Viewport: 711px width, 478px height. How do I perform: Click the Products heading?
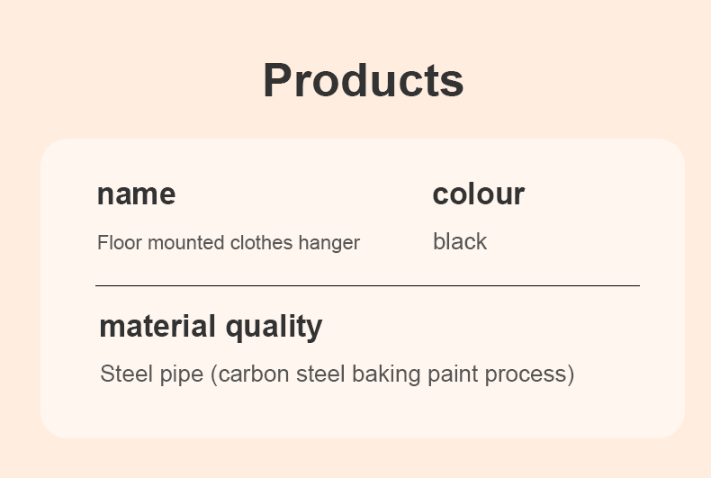[x=364, y=81]
